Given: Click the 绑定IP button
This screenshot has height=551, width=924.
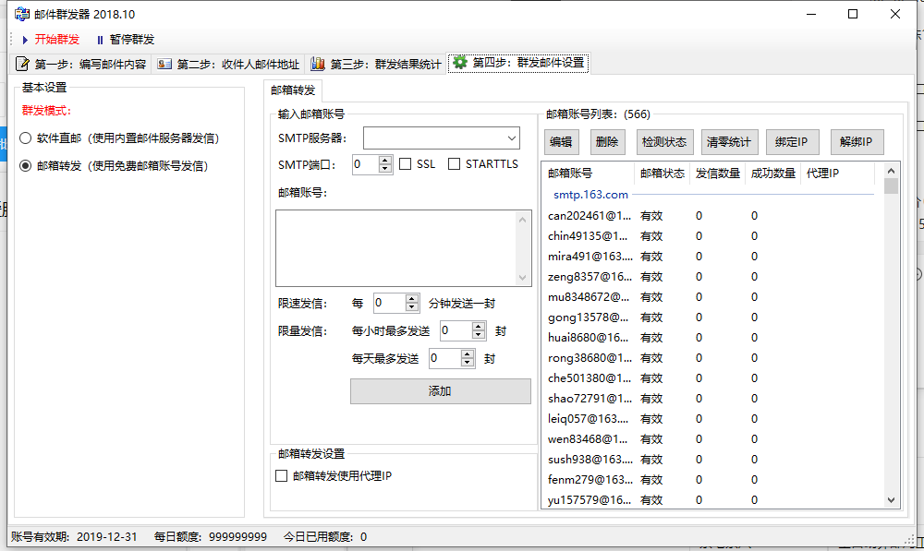Looking at the screenshot, I should click(792, 142).
